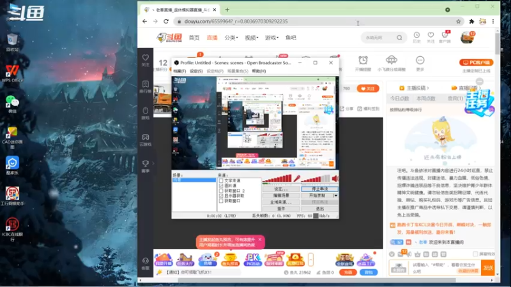511x287 pixels.
Task: Click the 插件 button in OBS
Action: [x=281, y=209]
